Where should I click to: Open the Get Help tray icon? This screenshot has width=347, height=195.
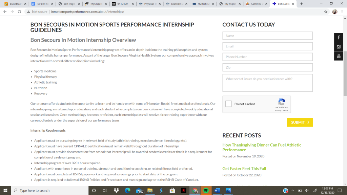285,190
